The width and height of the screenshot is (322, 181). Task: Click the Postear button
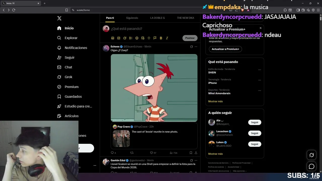(x=190, y=38)
